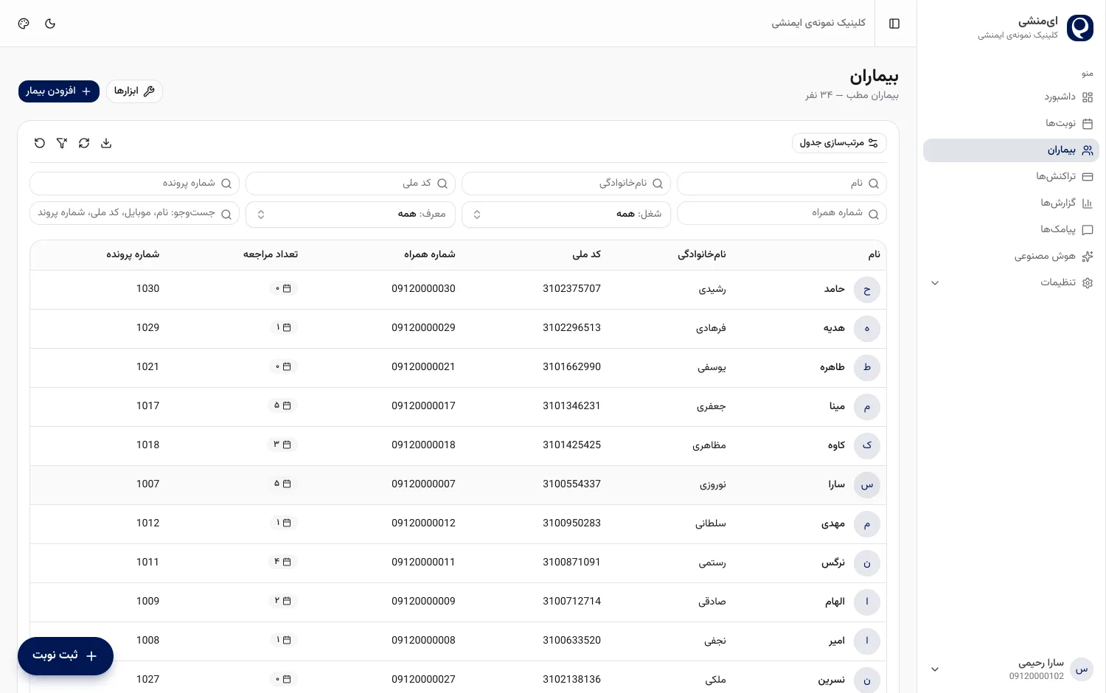This screenshot has width=1106, height=693.
Task: Click national code 3100950283
Action: [x=571, y=523]
